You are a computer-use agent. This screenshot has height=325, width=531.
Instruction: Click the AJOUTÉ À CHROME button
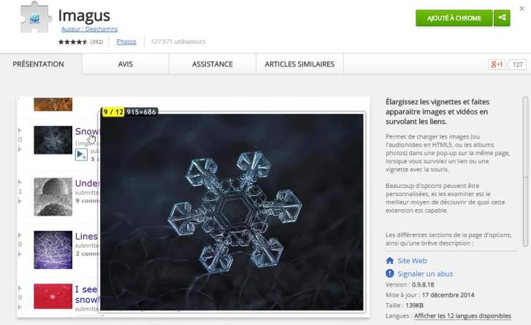point(454,18)
